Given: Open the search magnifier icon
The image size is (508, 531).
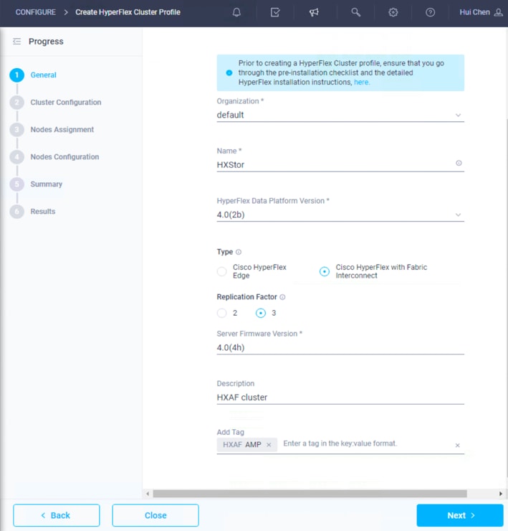Looking at the screenshot, I should [x=355, y=12].
